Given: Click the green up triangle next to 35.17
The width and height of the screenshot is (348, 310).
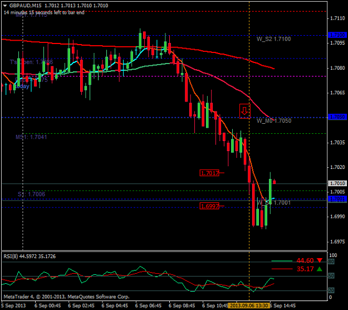Looking at the screenshot, I should pyautogui.click(x=320, y=269).
